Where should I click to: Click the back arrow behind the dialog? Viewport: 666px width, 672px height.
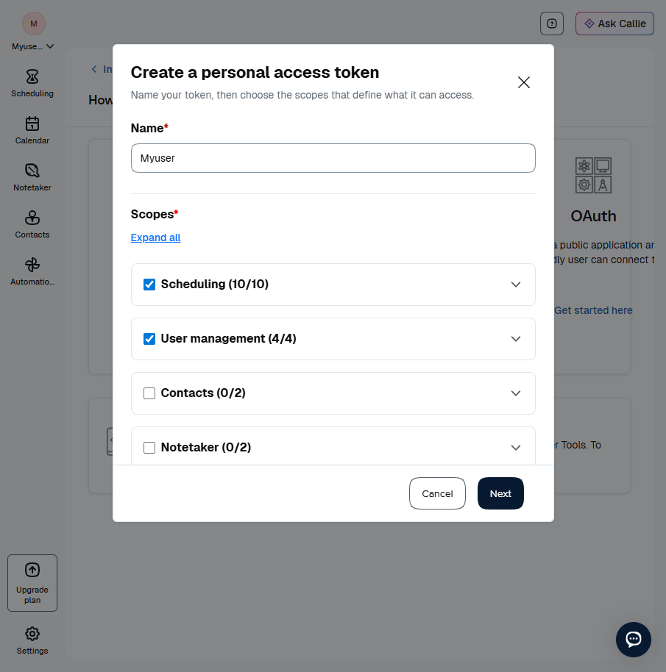(94, 69)
